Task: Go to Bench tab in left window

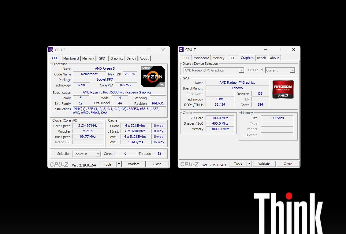Action: (131, 58)
